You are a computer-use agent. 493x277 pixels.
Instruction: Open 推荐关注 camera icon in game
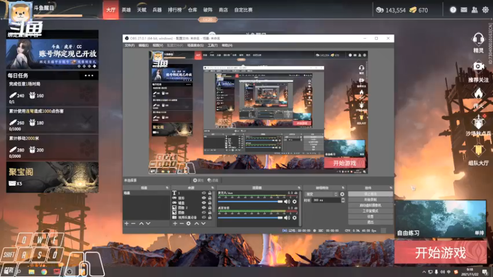click(478, 66)
